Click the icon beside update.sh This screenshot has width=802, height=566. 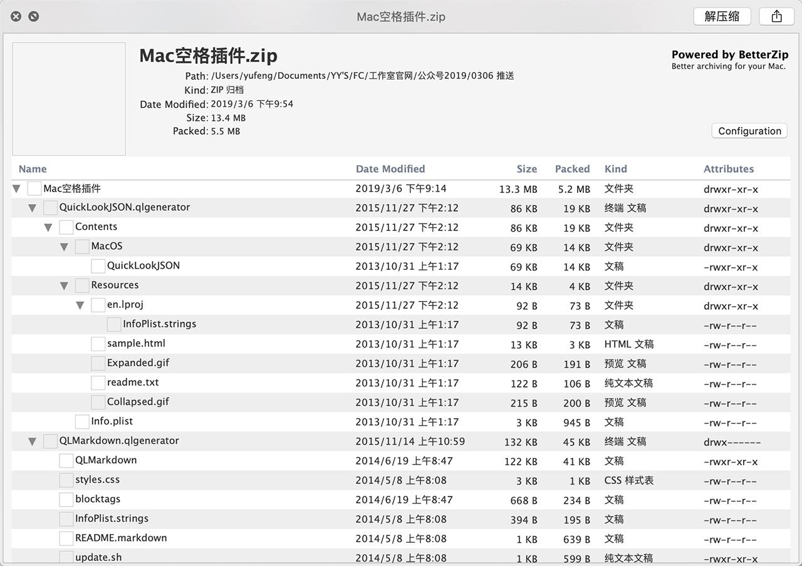[x=66, y=557]
